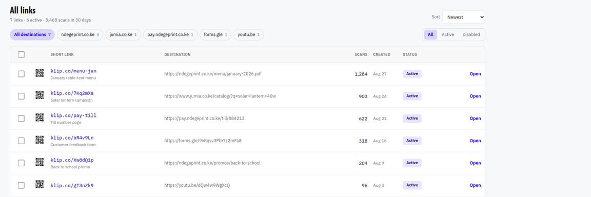Click the QR code icon for klip.co/bR4v9Ln
This screenshot has width=591, height=197.
40,140
